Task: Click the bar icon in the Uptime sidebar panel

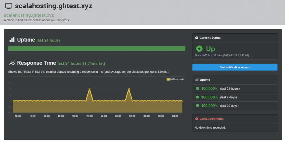Action: [x=197, y=80]
